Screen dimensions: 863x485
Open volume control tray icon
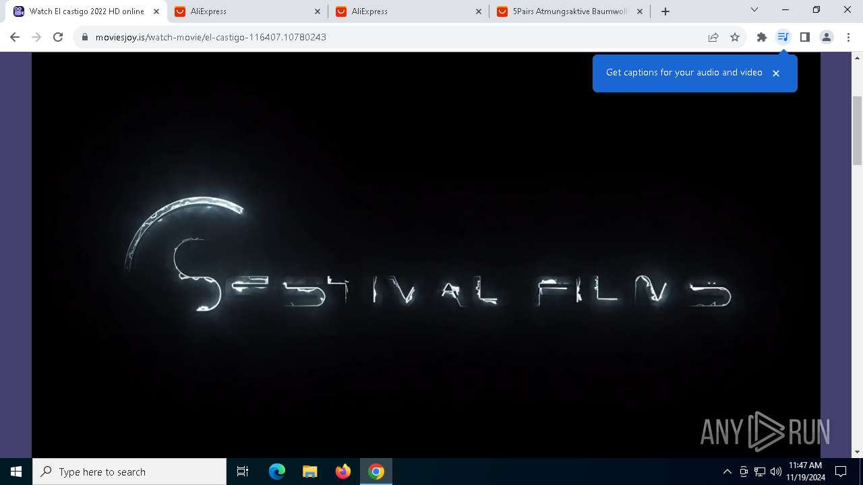click(775, 472)
